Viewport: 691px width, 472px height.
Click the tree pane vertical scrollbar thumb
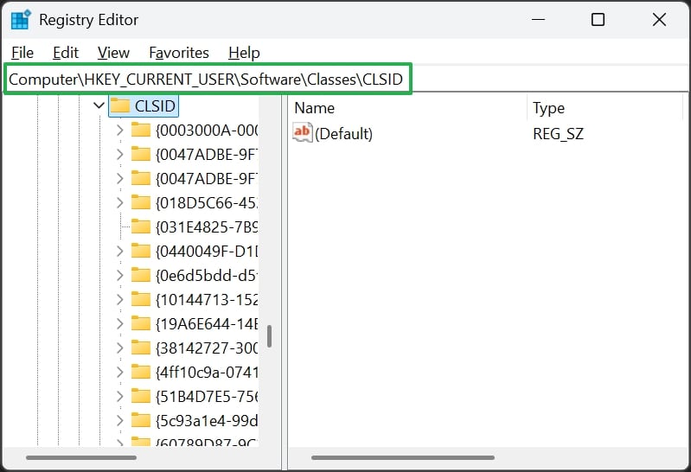(269, 336)
